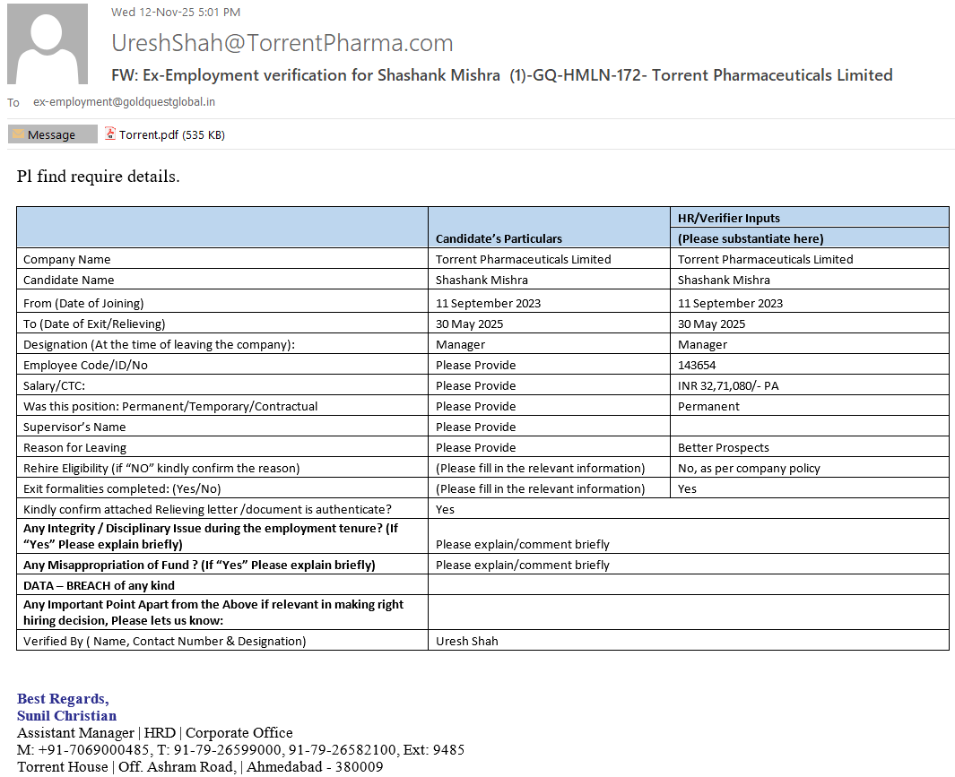The image size is (955, 777).
Task: Click mobile number +91-7069000485 in signature
Action: pos(93,749)
